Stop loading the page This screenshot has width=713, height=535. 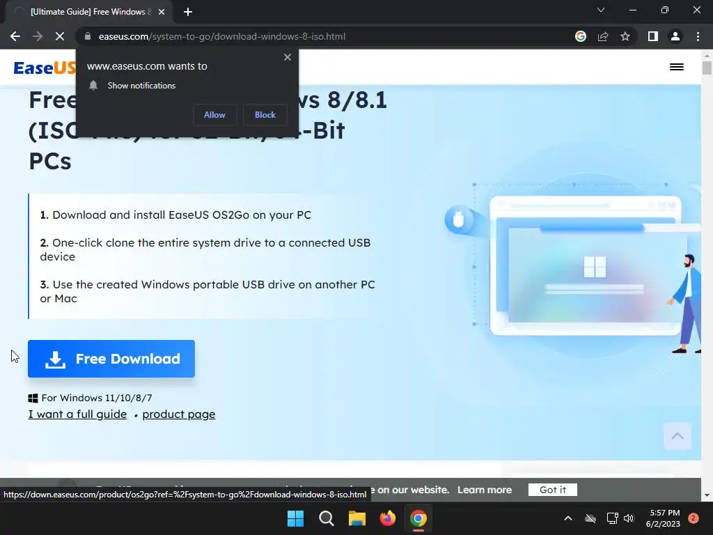[x=60, y=36]
